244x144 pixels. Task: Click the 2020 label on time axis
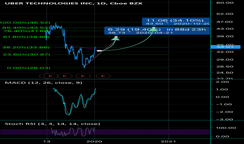[x=94, y=141]
